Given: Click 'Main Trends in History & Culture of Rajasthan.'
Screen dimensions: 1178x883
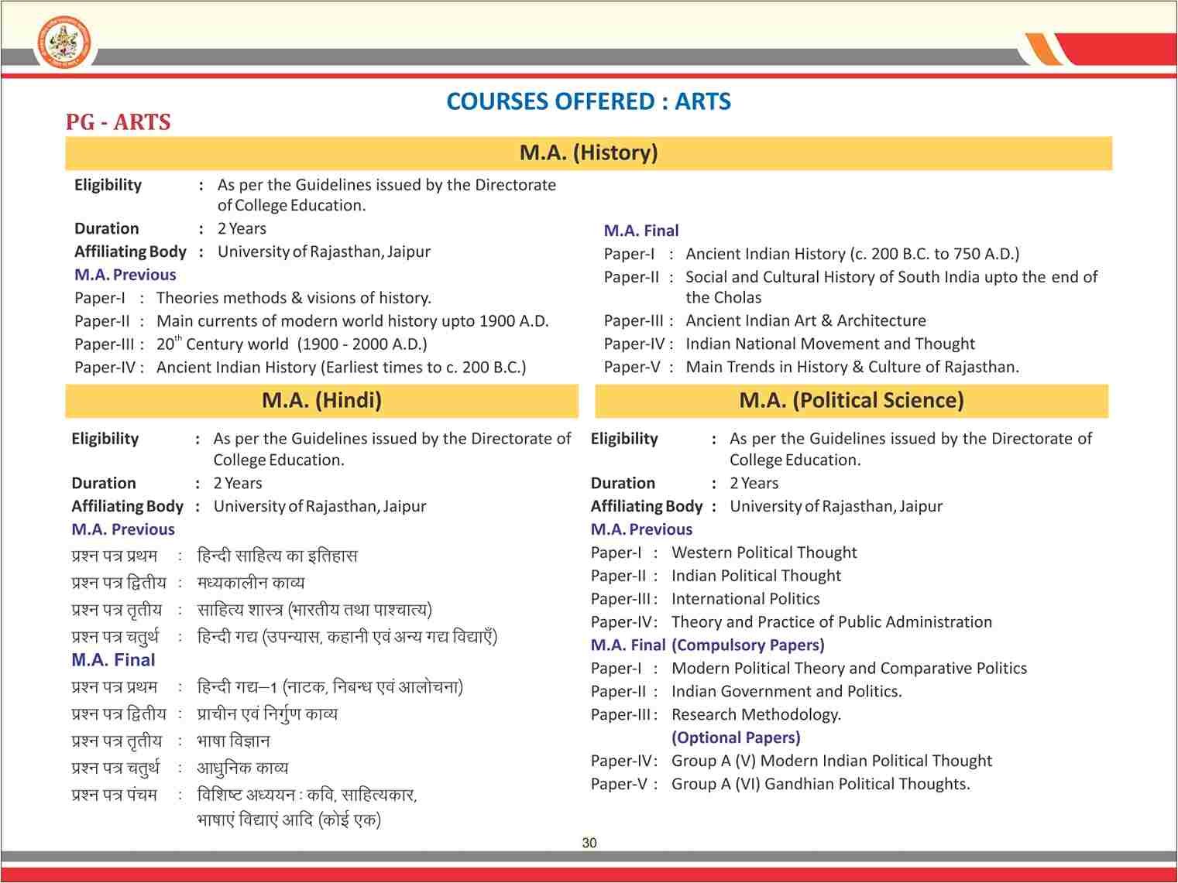Looking at the screenshot, I should click(x=853, y=367).
